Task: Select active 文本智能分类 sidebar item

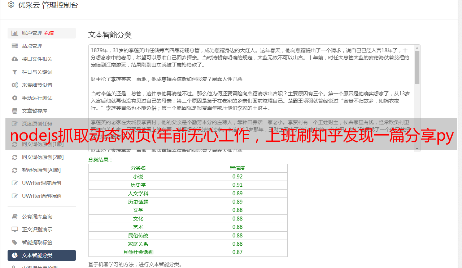Action: 42,255
